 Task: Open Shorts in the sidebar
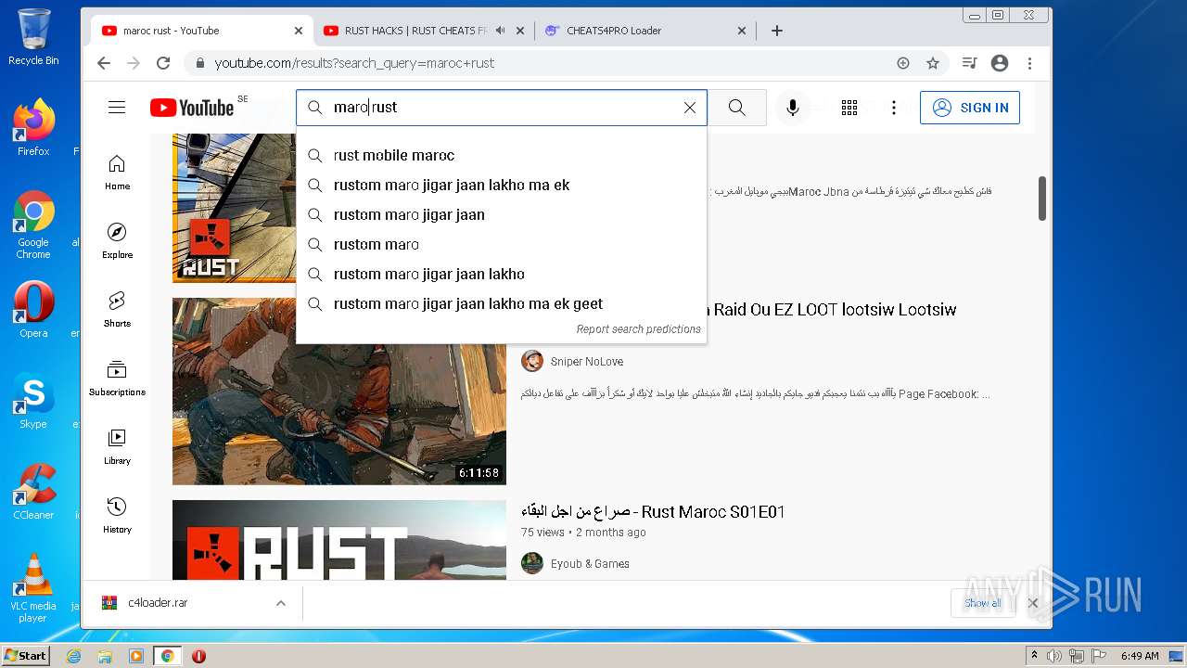[x=117, y=310]
